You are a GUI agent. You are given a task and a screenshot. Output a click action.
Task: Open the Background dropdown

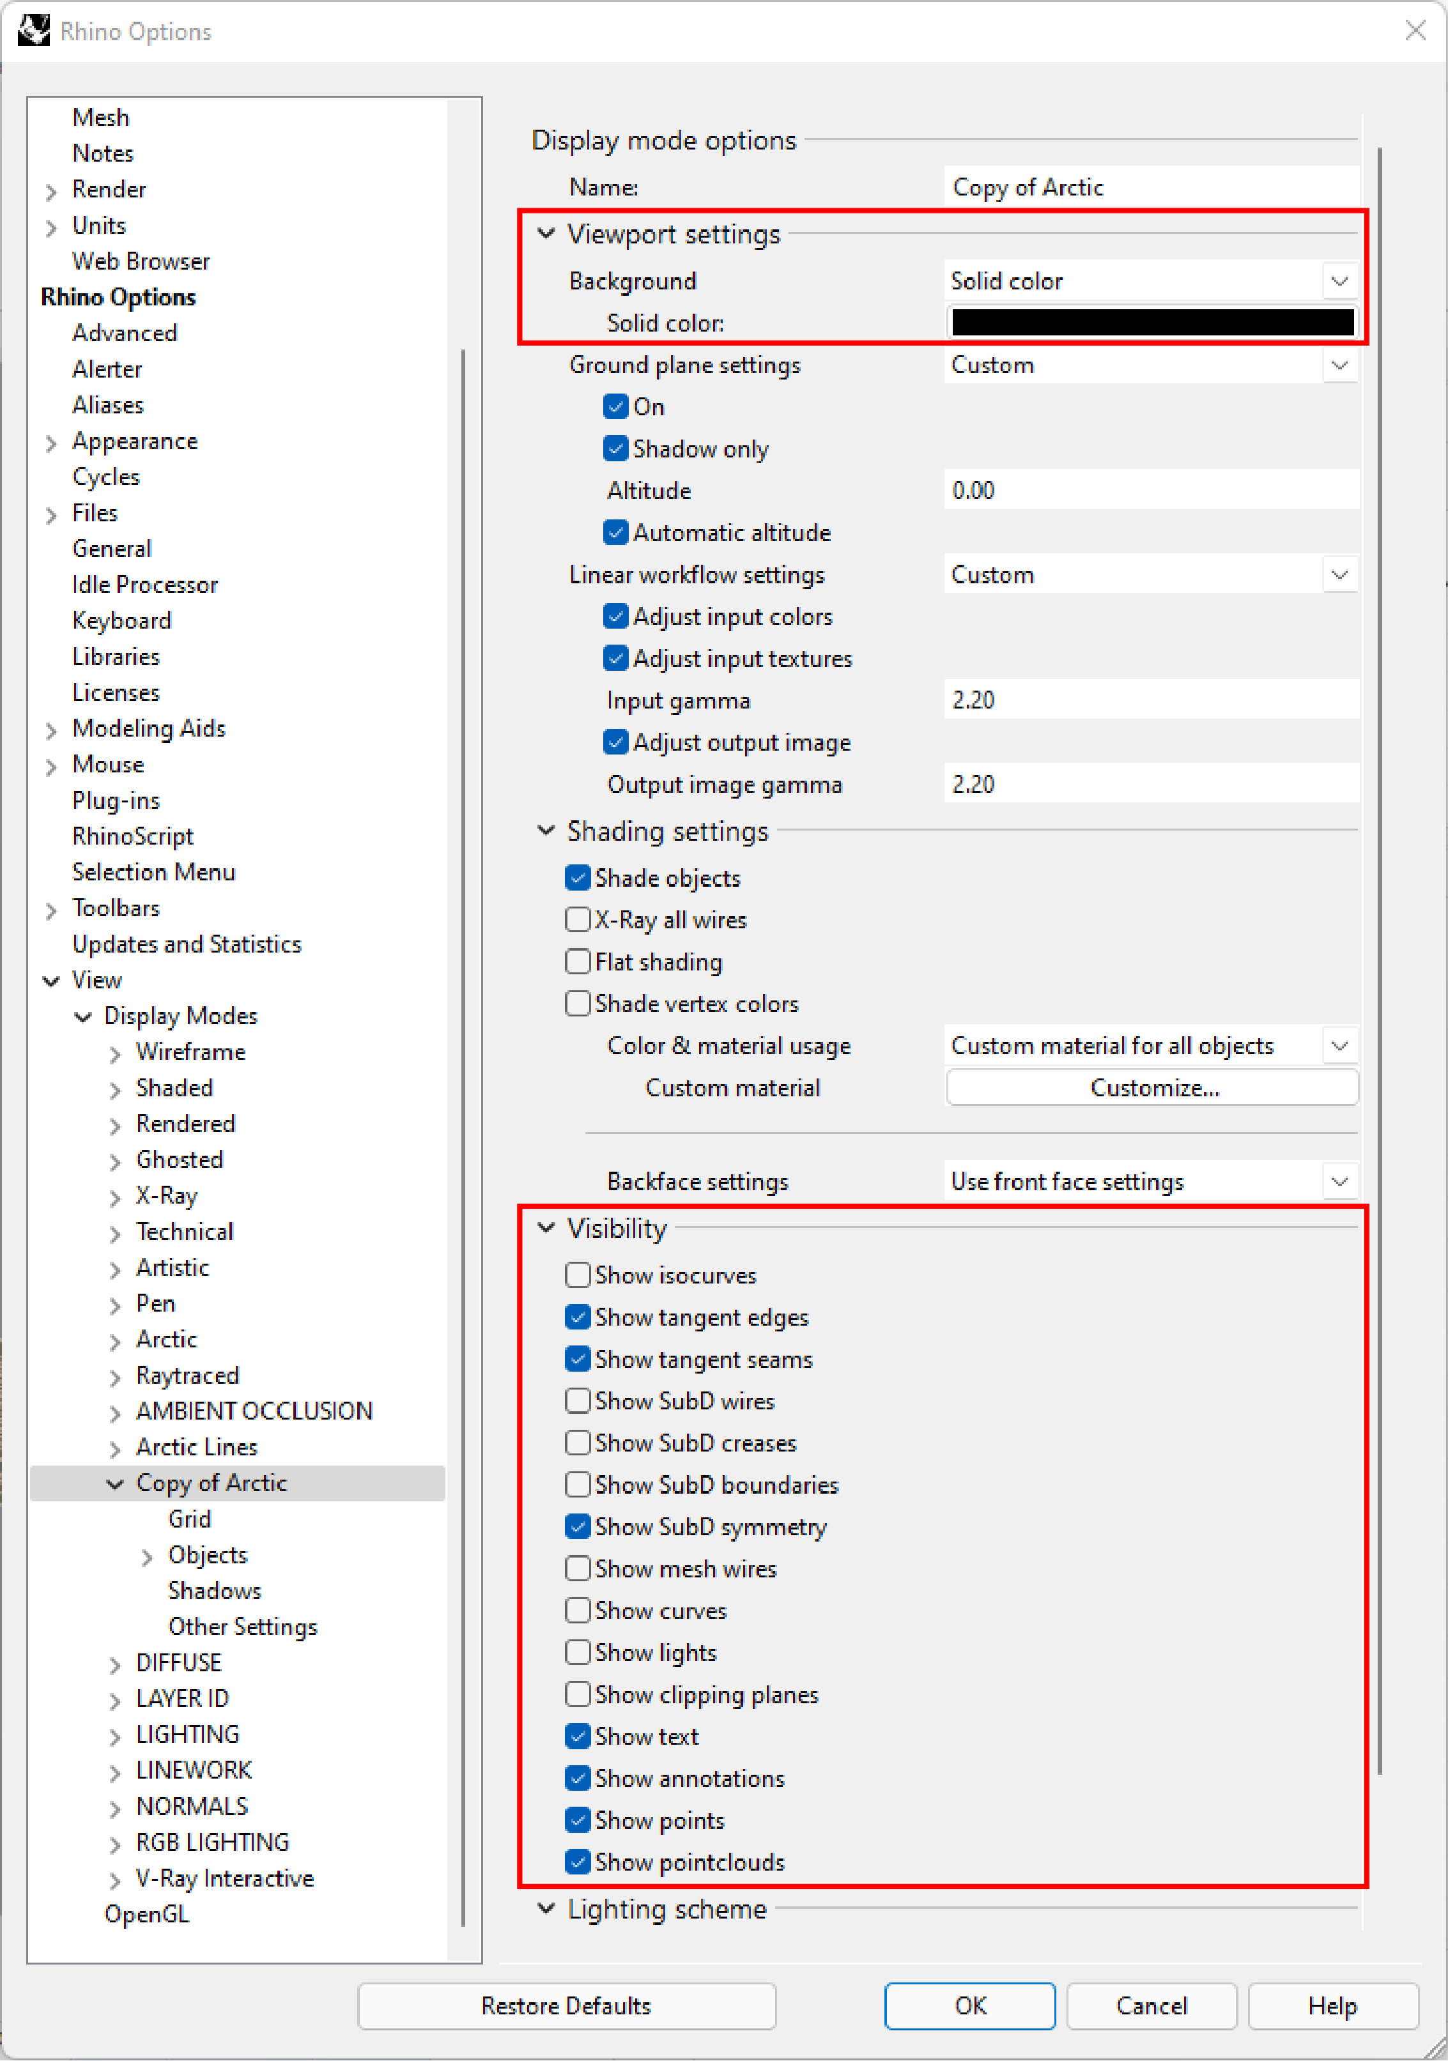[1339, 281]
